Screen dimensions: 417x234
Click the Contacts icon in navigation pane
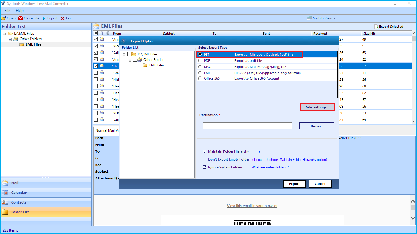point(5,202)
